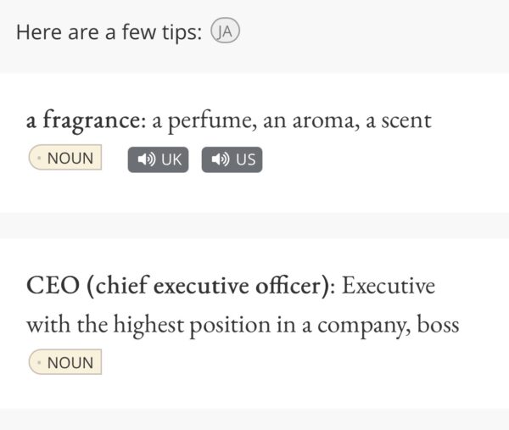Click the speaker icon beside US
The image size is (509, 430).
[219, 159]
